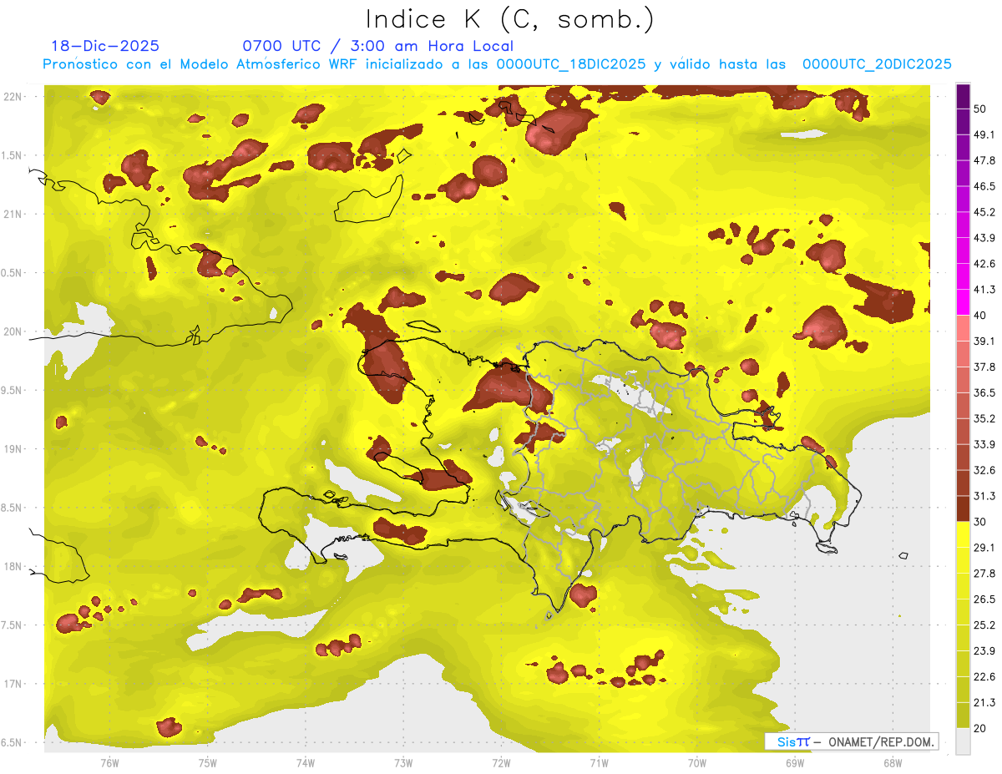Image resolution: width=1002 pixels, height=774 pixels.
Task: Click the "71W" longitude axis label
Action: point(599,763)
